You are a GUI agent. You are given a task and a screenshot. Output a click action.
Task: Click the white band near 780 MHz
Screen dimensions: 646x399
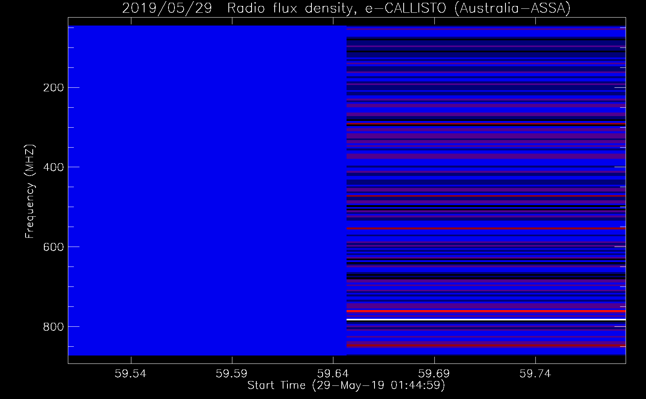coord(486,320)
